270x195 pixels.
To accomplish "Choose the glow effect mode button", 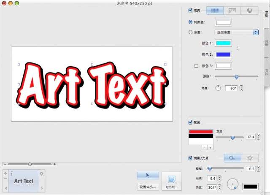I will click(x=249, y=158).
